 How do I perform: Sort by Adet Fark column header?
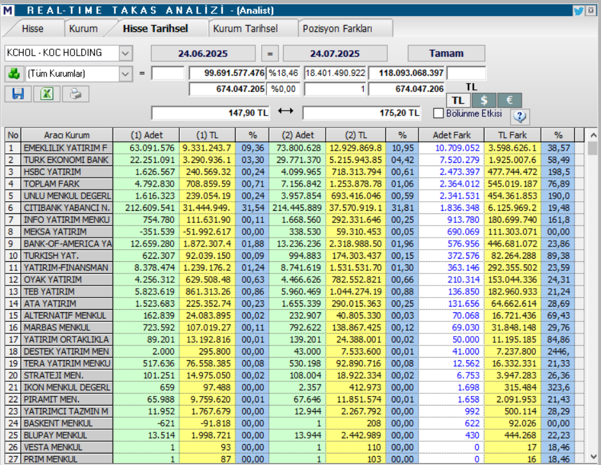(x=451, y=135)
